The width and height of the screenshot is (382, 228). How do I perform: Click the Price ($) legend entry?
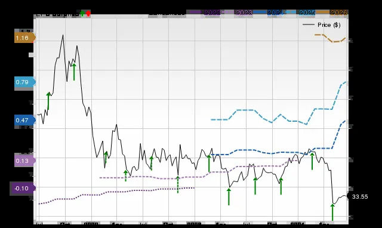[x=321, y=25]
